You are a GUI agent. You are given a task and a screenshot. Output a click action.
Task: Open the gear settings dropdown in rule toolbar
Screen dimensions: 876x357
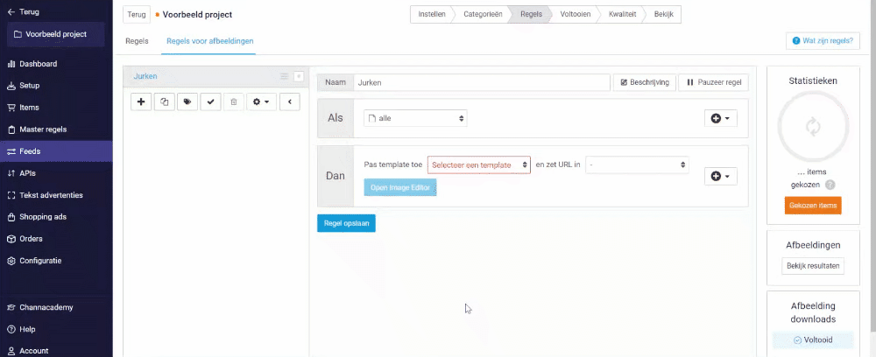coord(261,102)
